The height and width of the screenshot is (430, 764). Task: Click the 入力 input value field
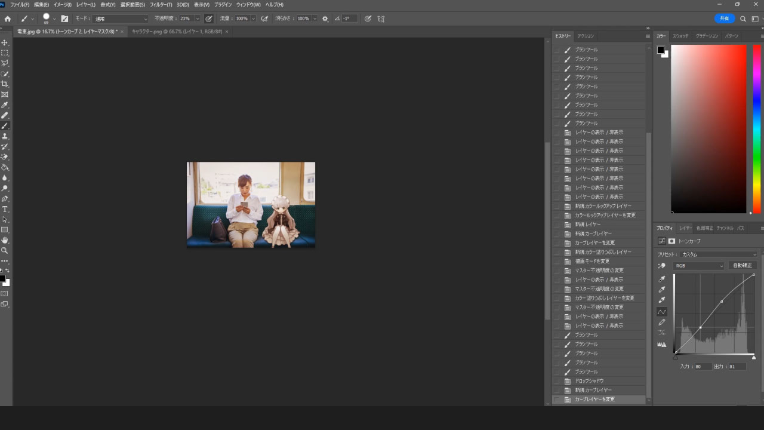[703, 367]
